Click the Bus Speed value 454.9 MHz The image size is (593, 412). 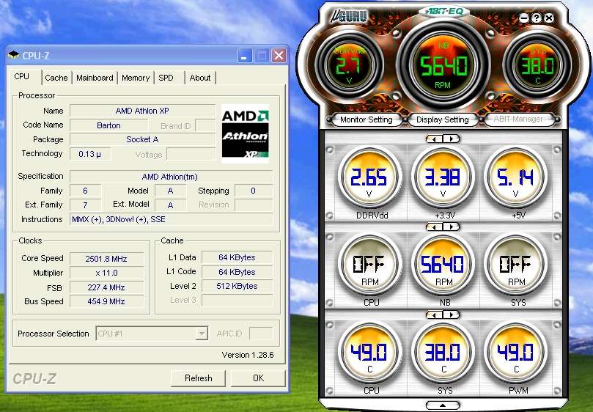[106, 301]
